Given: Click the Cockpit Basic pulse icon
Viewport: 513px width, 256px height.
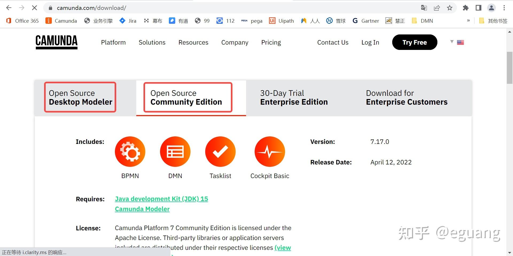Looking at the screenshot, I should click(270, 152).
